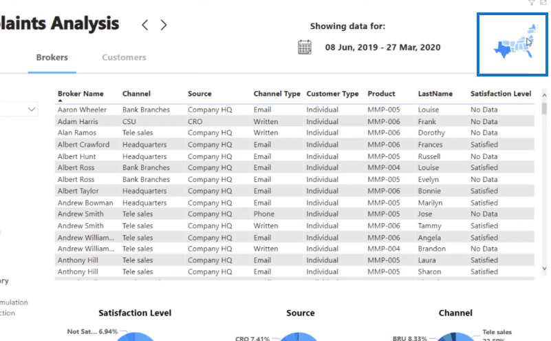Sort by LastName column header
551x341 pixels.
[x=435, y=94]
